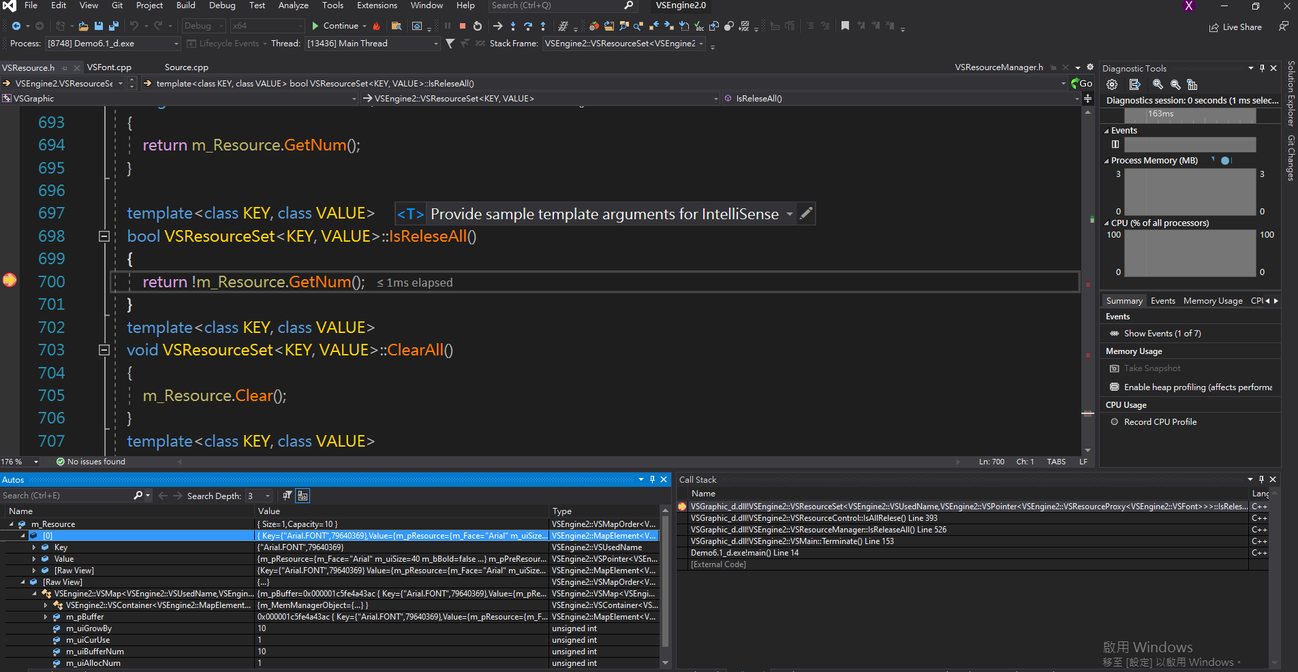
Task: Toggle the breakpoint on line 700
Action: pos(10,281)
